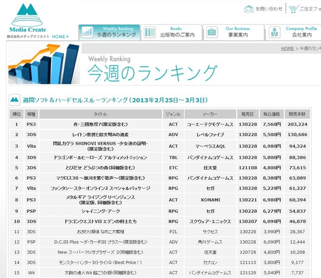Select the おさわり探偵 なめこ大繁殖 title
Screen dimensions: 321x278
[x=101, y=231]
